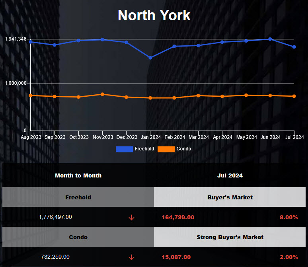Select the Freehold Jun 2024 peak point

click(x=270, y=39)
